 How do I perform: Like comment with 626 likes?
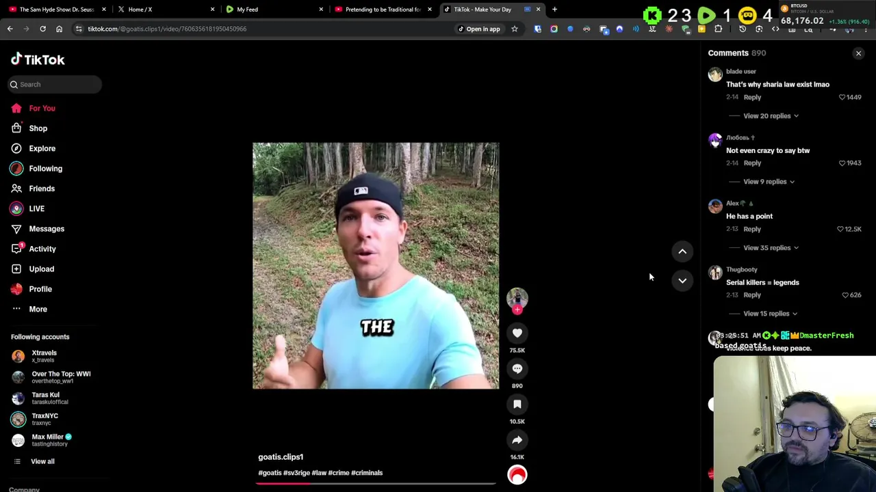click(845, 295)
